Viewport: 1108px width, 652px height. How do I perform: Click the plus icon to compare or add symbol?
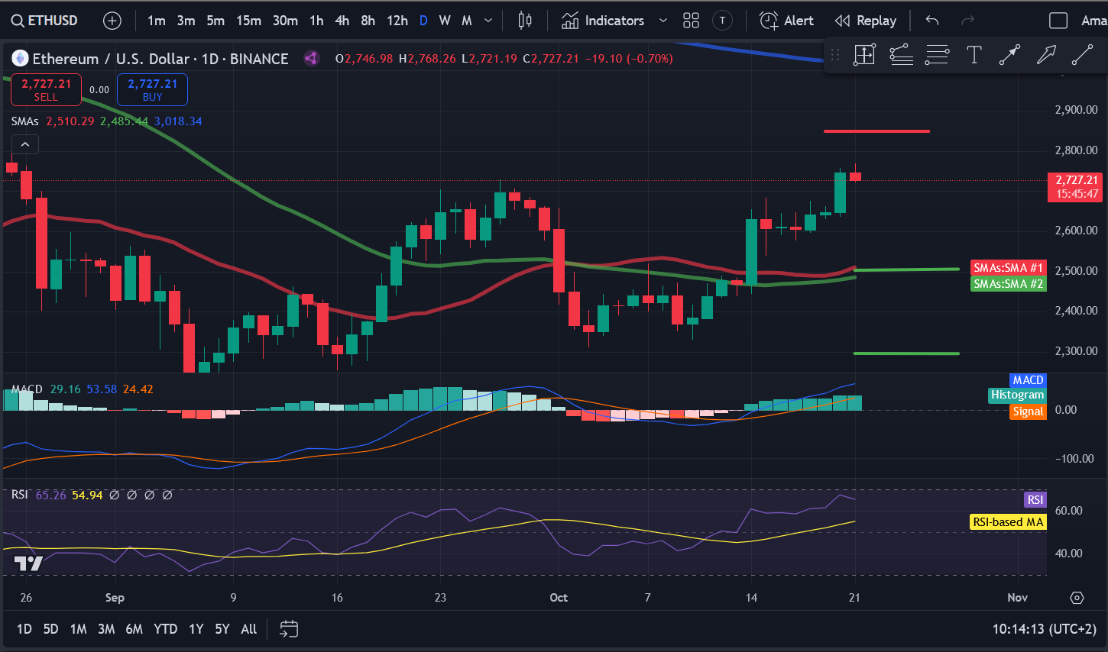tap(112, 21)
